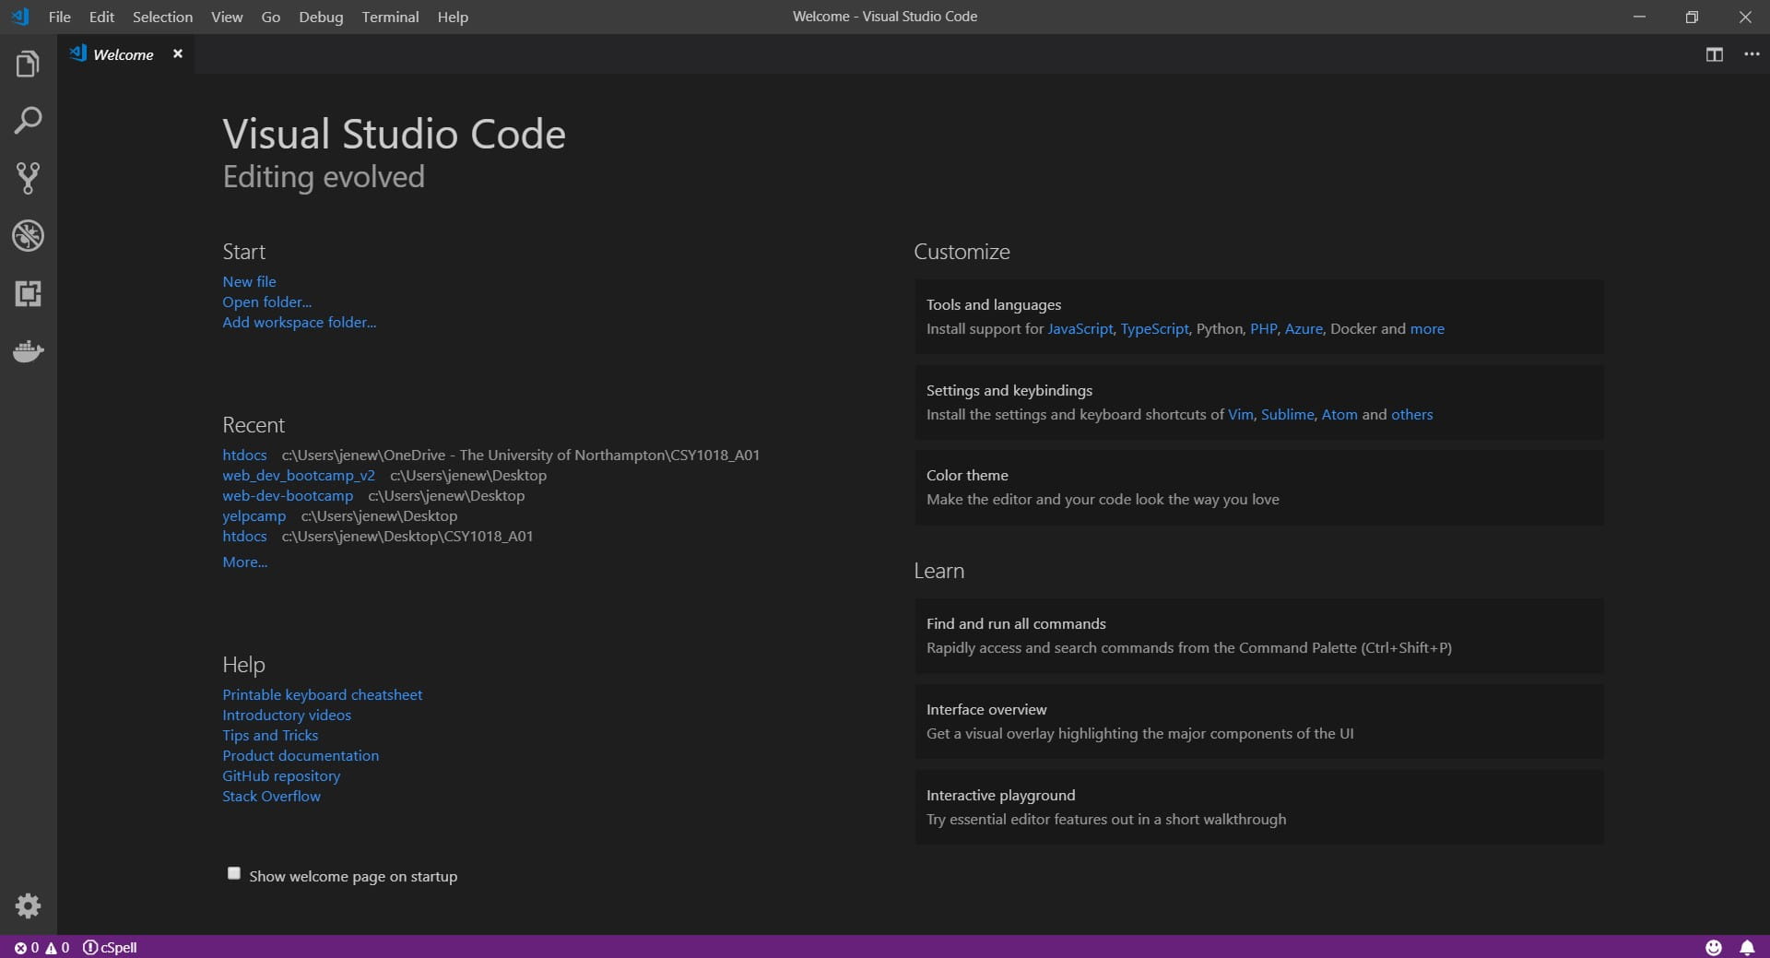Open the Edit menu
1770x958 pixels.
click(101, 17)
